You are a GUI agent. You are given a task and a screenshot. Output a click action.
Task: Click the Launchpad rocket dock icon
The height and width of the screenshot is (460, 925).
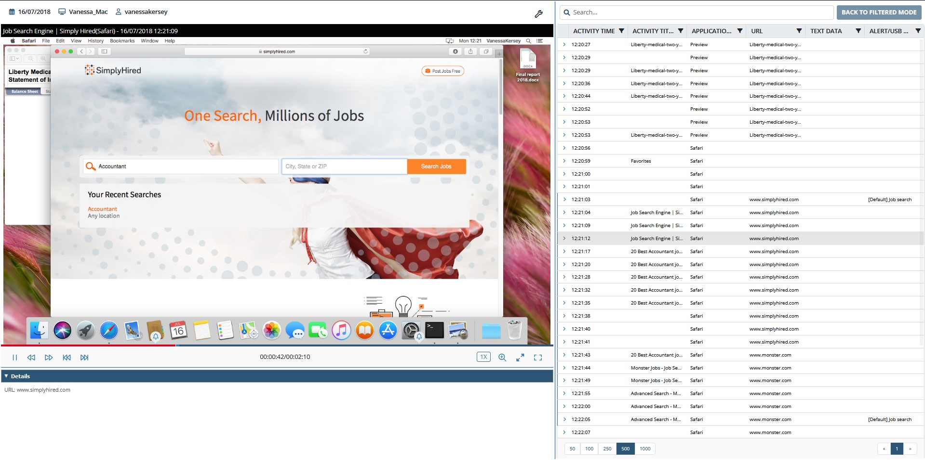pos(85,331)
